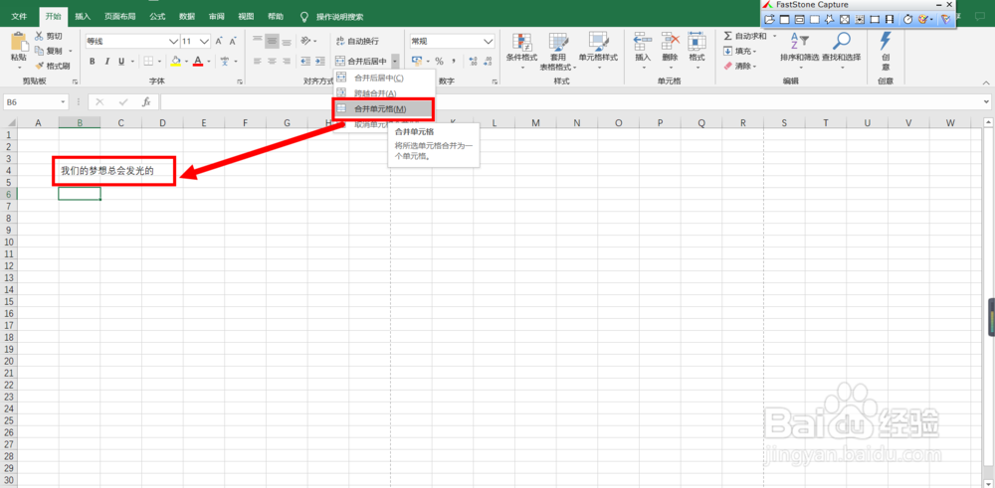The image size is (995, 488).
Task: Open Conditional Formatting (条件格式)
Action: pyautogui.click(x=521, y=51)
